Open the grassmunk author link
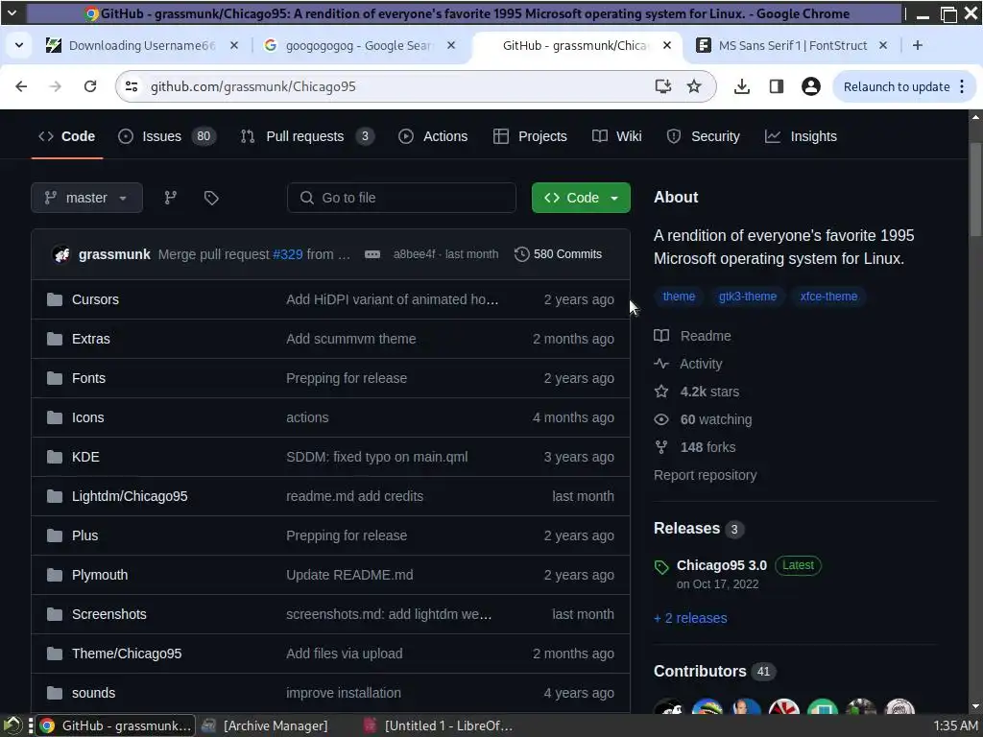Screen dimensions: 983x737 coord(114,254)
